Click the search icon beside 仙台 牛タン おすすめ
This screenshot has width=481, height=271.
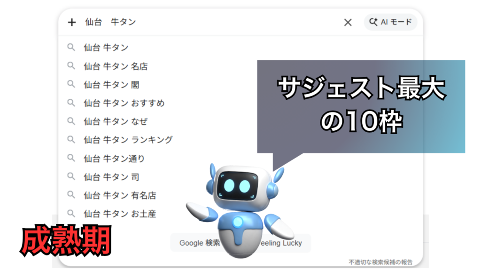(70, 103)
